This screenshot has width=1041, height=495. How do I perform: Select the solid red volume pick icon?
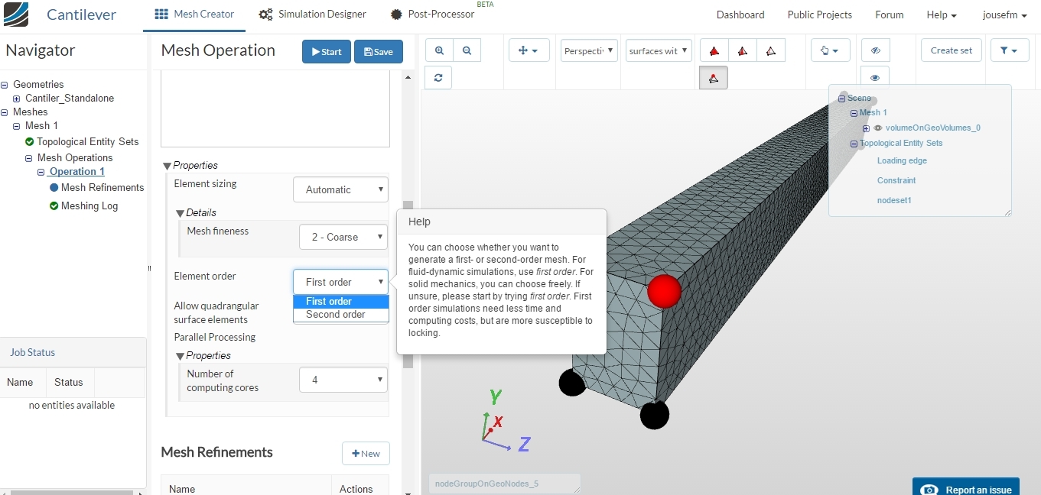tap(714, 51)
